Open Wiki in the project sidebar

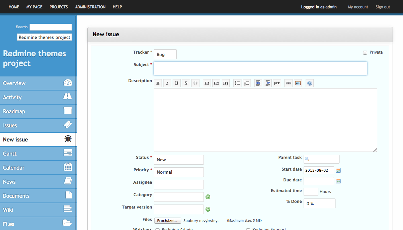click(x=38, y=210)
